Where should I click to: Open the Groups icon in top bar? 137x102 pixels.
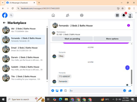tap(82, 15)
